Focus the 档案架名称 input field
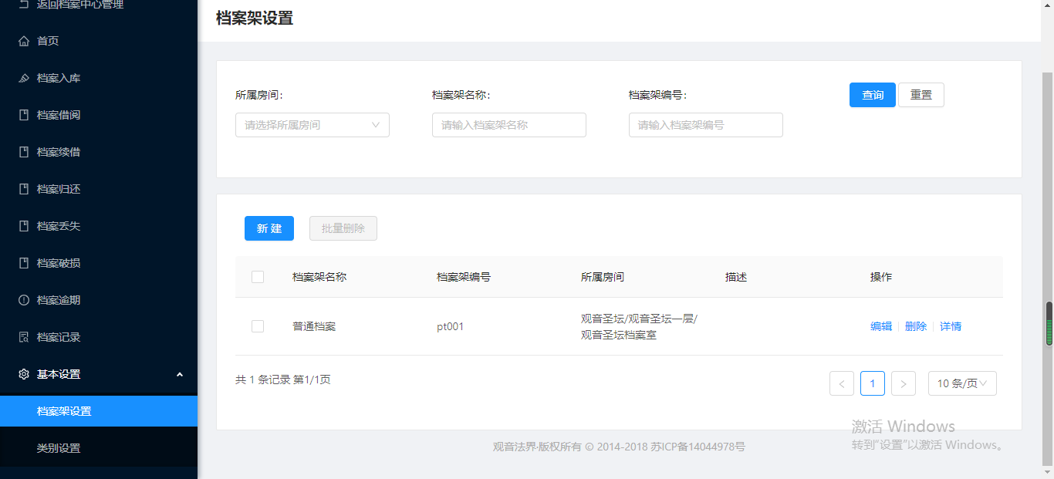 click(x=509, y=125)
